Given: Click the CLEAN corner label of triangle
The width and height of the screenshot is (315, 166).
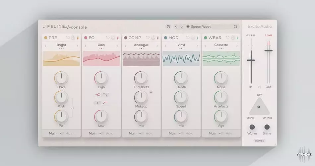Looking at the screenshot, I should (250, 118).
